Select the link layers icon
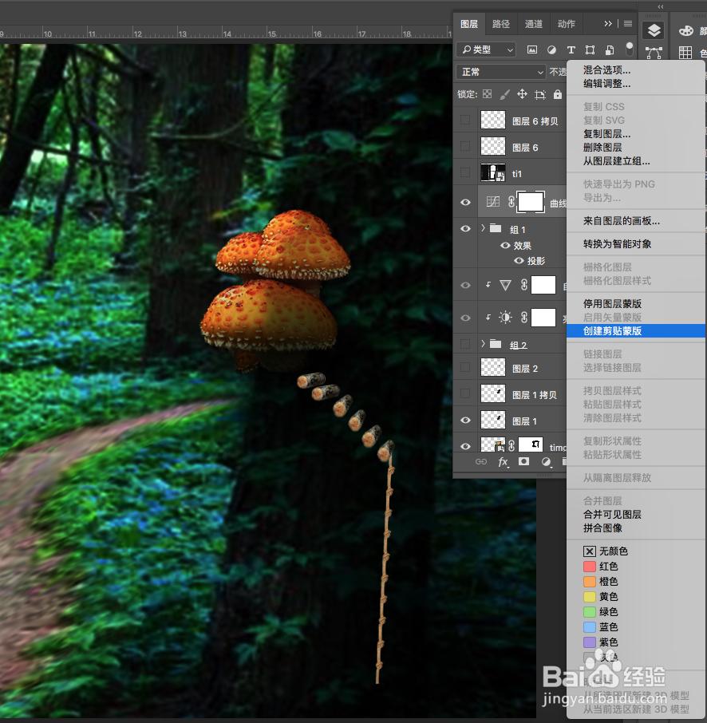707x723 pixels. (x=480, y=462)
